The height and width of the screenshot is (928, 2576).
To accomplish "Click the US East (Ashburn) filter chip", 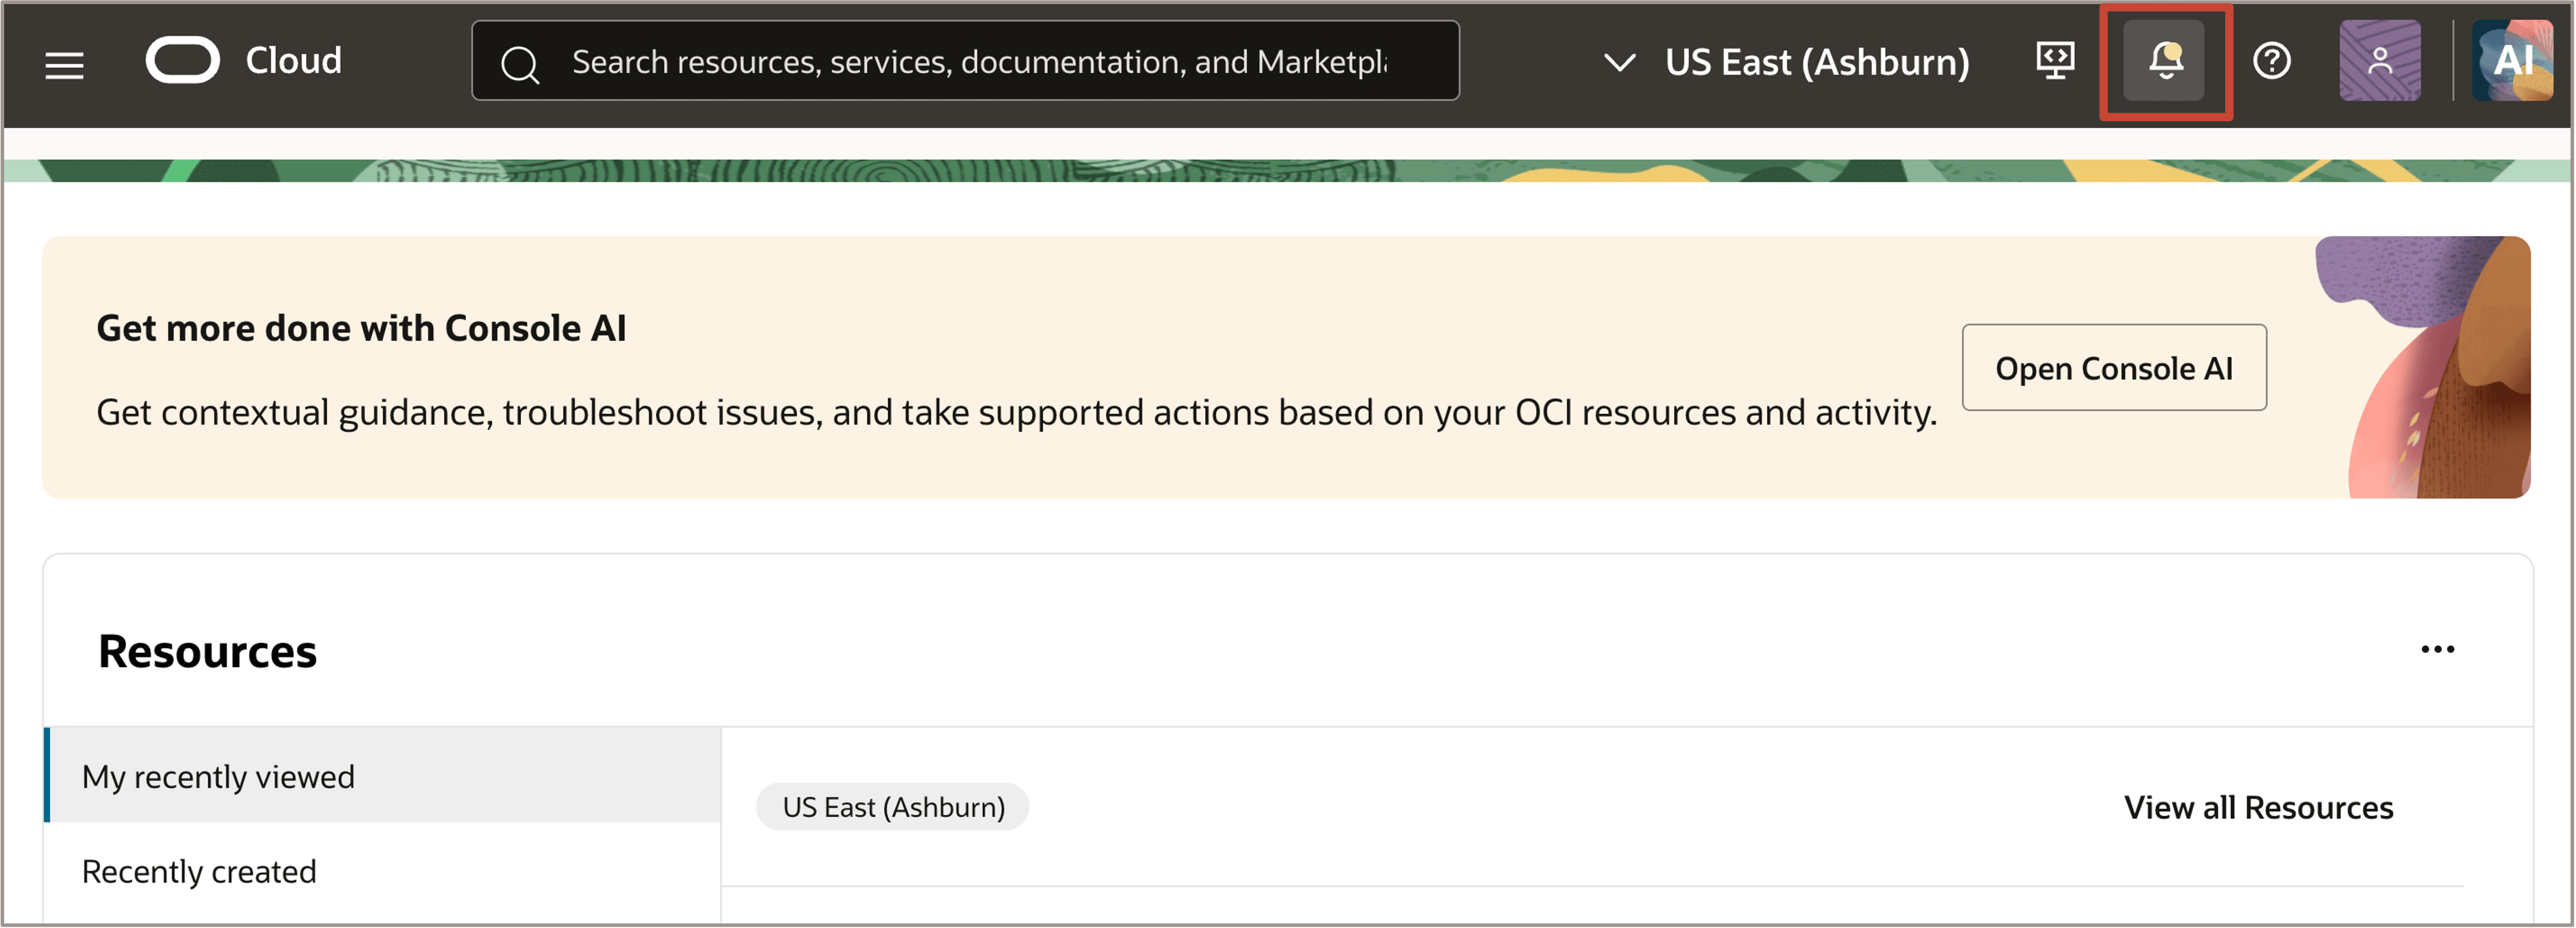I will tap(893, 807).
